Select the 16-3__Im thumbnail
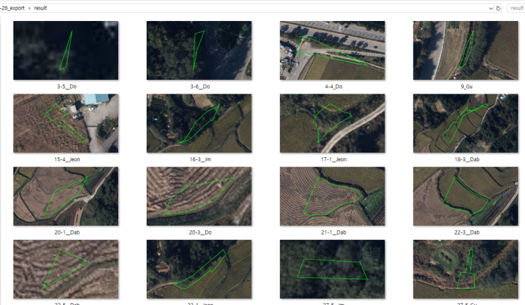This screenshot has height=305, width=525. coord(199,123)
